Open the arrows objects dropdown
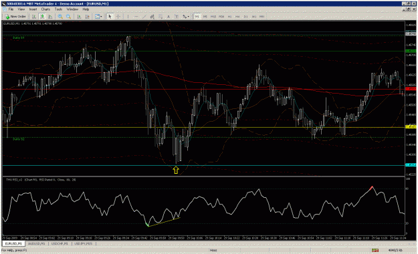 pos(186,17)
